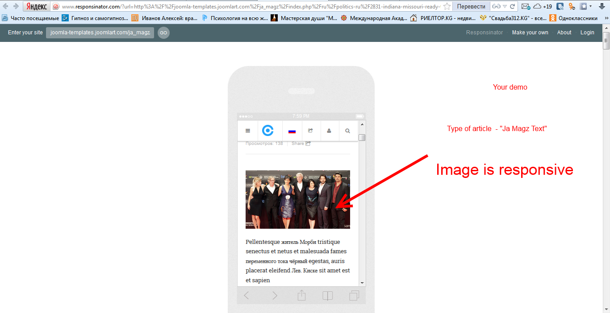Open downloads with the arrow icon
Screen dimensions: 610x313
tap(601, 7)
